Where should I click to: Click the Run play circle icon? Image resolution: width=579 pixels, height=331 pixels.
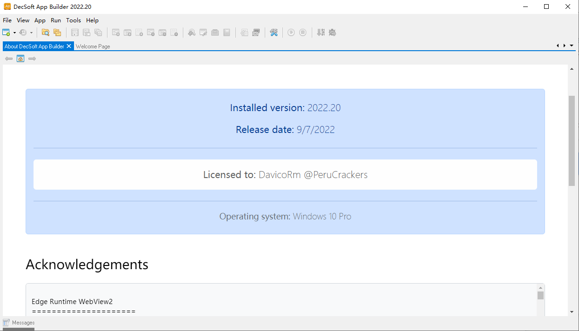[x=291, y=33]
